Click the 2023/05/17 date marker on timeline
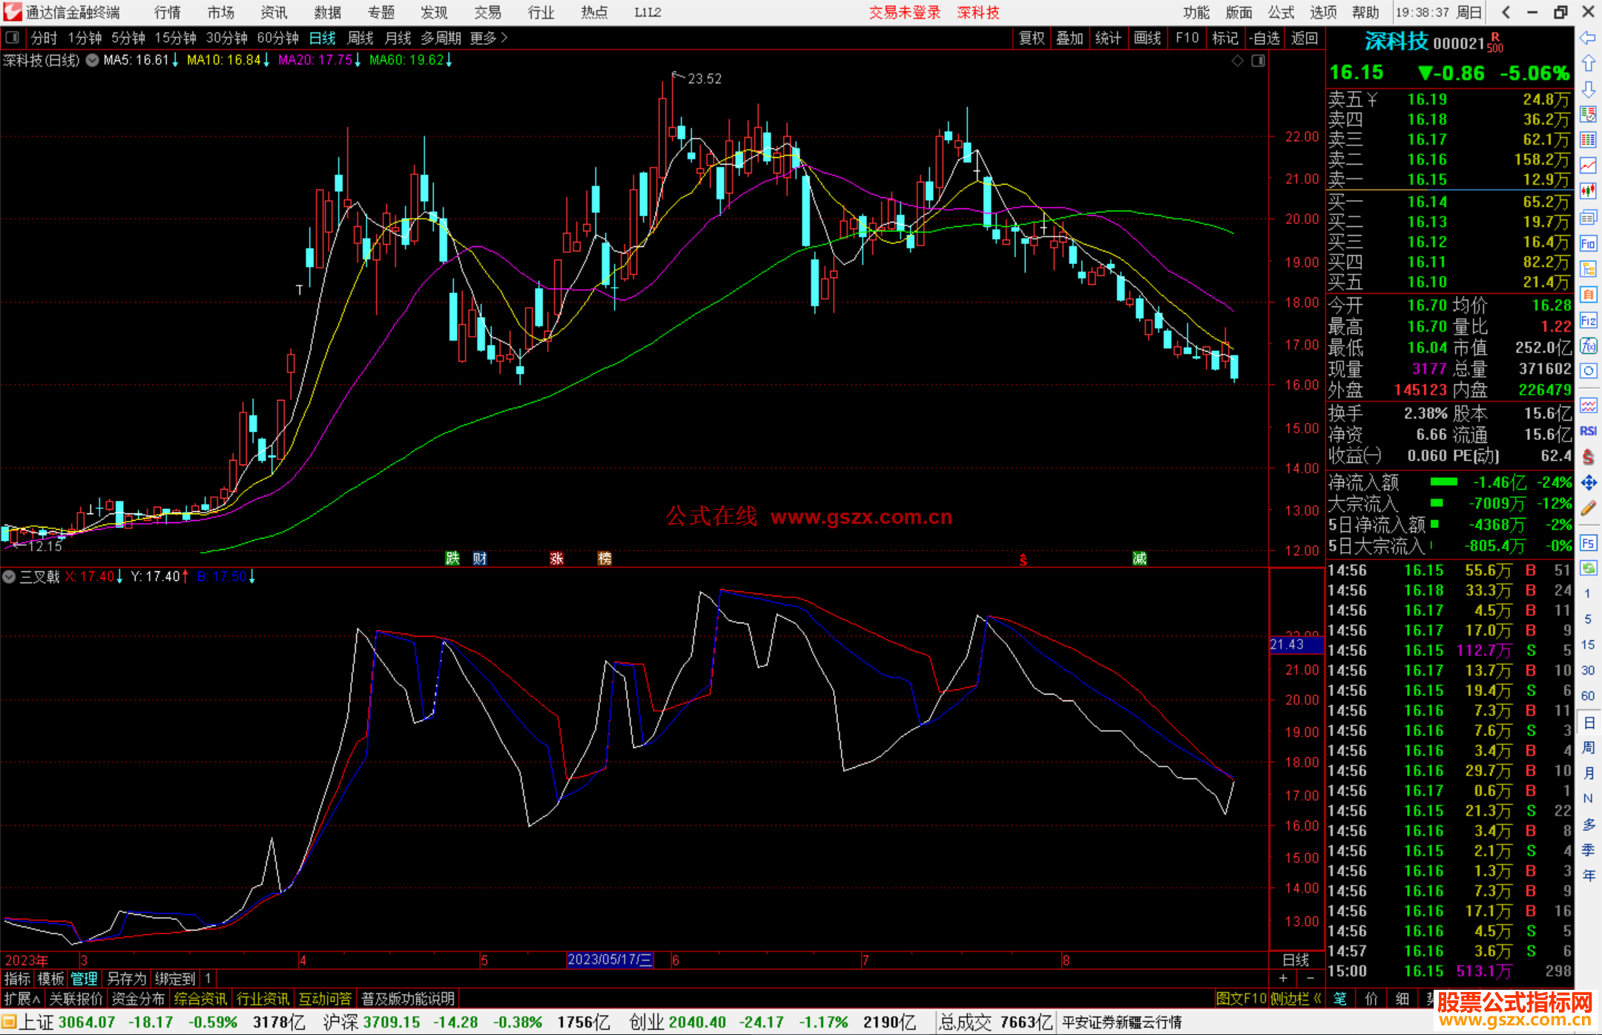Screen dimensions: 1602x1035 coord(609,959)
